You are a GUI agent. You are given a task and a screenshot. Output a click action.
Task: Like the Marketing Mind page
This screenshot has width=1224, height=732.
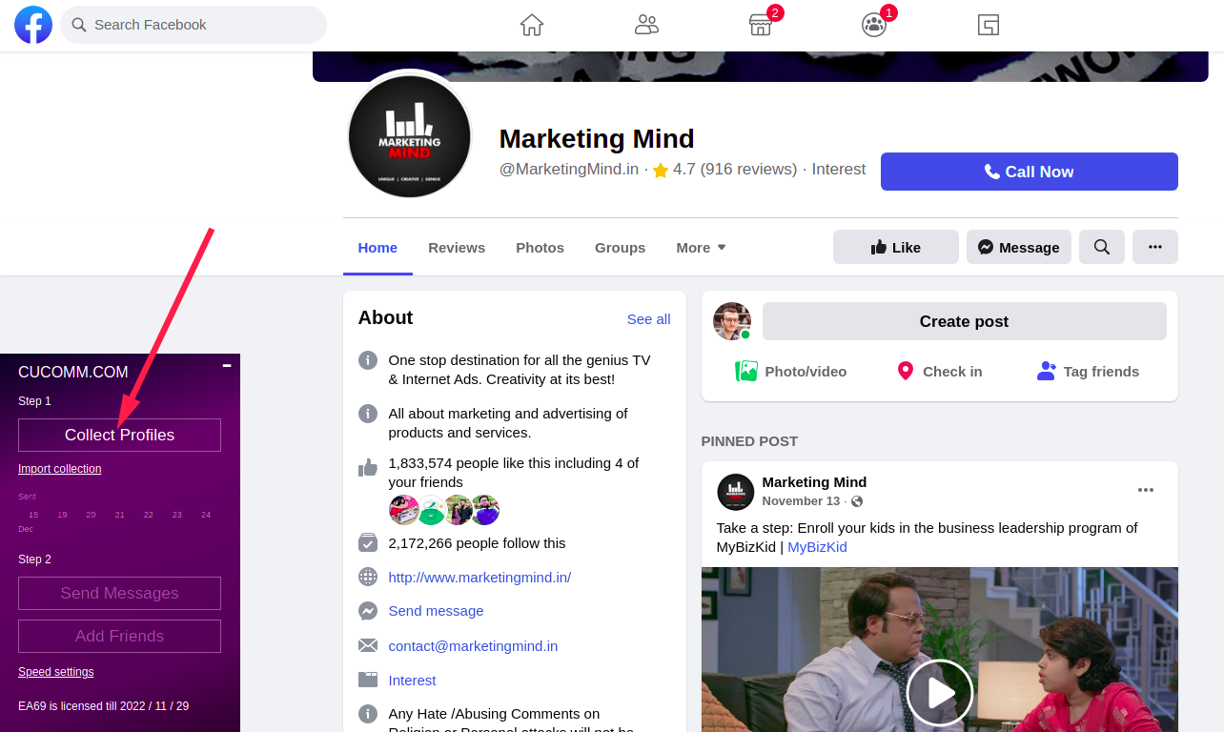pos(896,247)
